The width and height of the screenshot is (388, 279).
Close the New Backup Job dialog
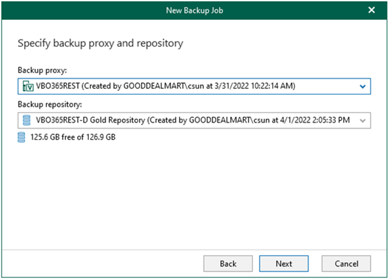tap(371, 10)
